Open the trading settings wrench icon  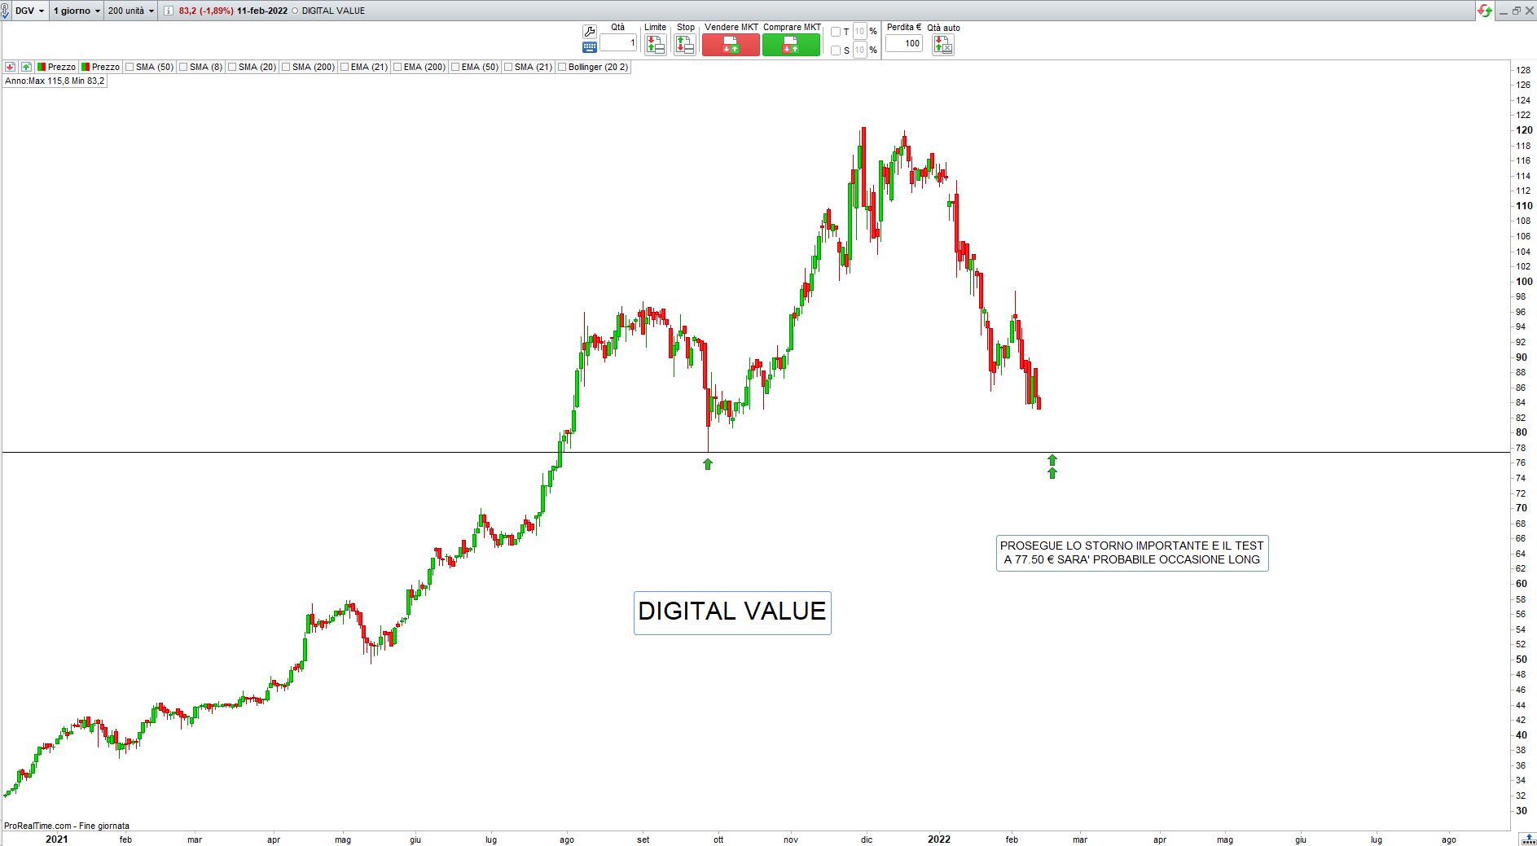(x=590, y=31)
